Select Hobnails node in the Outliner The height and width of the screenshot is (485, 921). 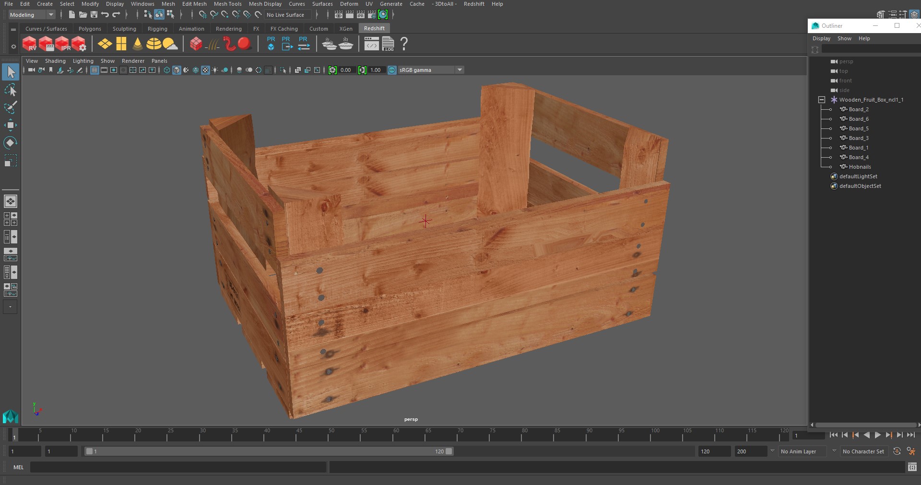tap(860, 167)
